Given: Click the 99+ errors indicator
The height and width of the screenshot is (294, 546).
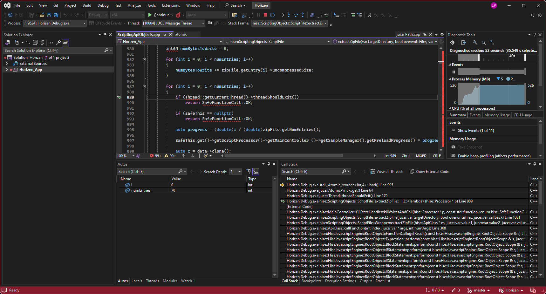Looking at the screenshot, I should click(x=155, y=156).
